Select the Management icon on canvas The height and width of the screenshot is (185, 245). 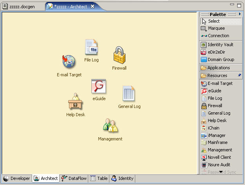click(x=110, y=126)
